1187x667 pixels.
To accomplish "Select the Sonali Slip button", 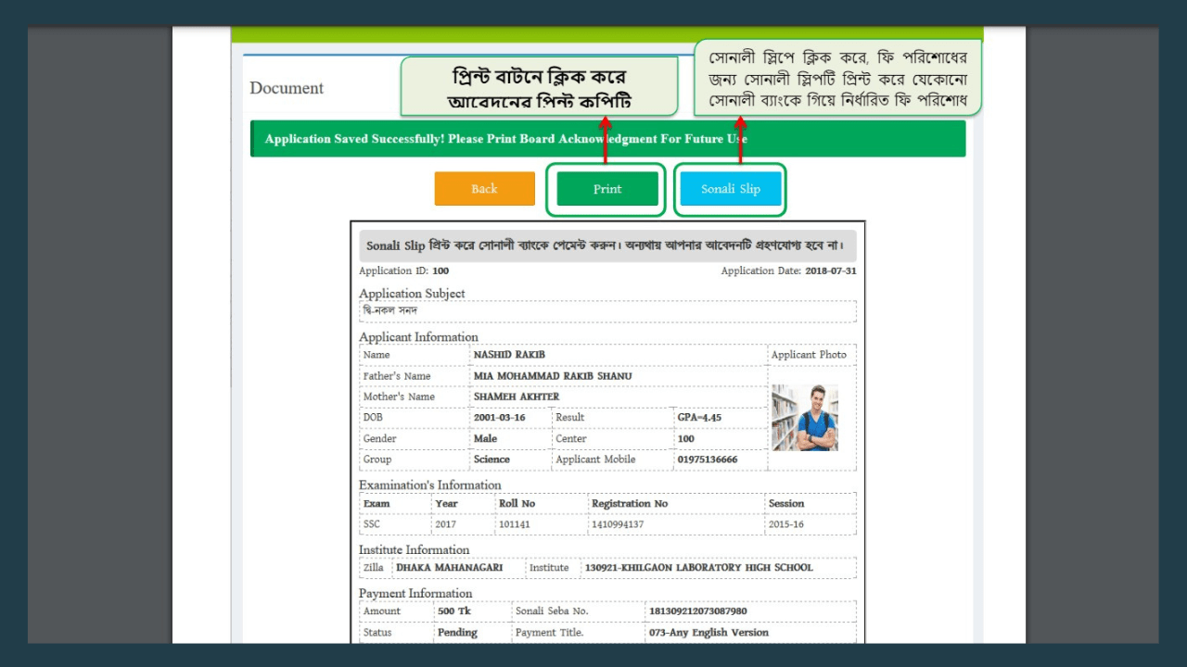I will tap(730, 189).
